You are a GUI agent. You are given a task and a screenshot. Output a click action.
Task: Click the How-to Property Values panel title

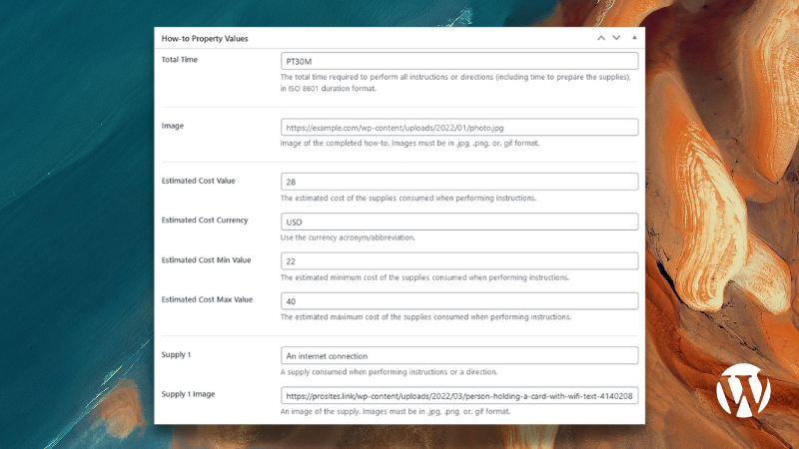tap(205, 38)
